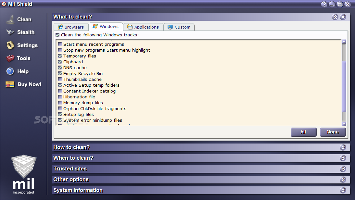This screenshot has width=355, height=200.
Task: Enable Start menu recent programs checkbox
Action: pos(60,44)
